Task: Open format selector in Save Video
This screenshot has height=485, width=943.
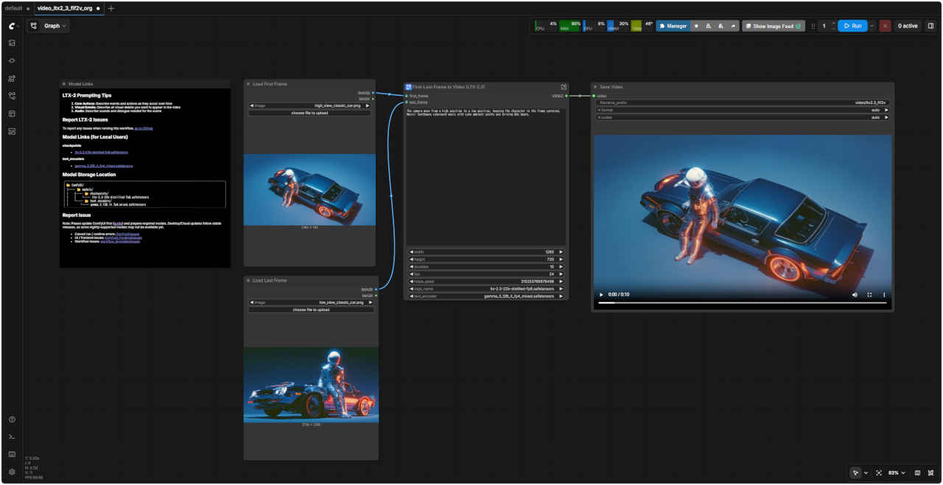Action: [x=743, y=110]
